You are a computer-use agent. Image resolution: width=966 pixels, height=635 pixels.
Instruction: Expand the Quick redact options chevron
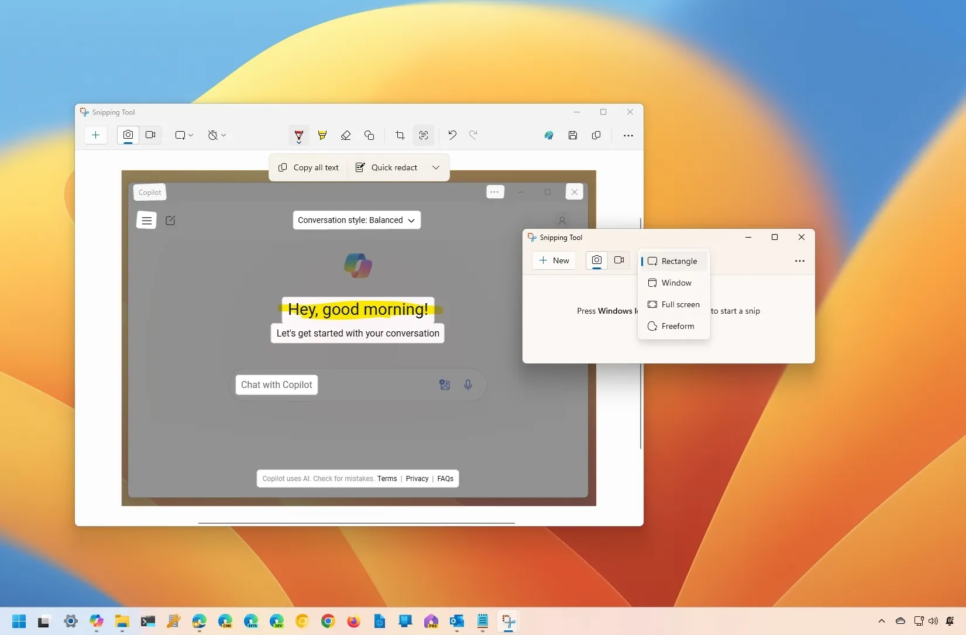click(x=436, y=167)
